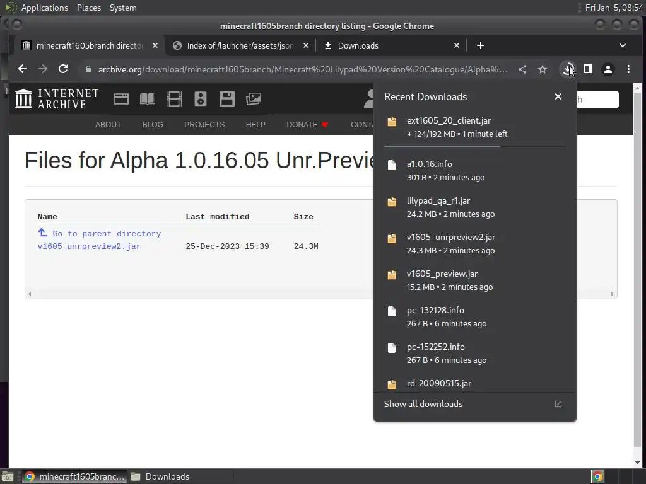The image size is (646, 484).
Task: Click the lock site info icon
Action: point(88,69)
